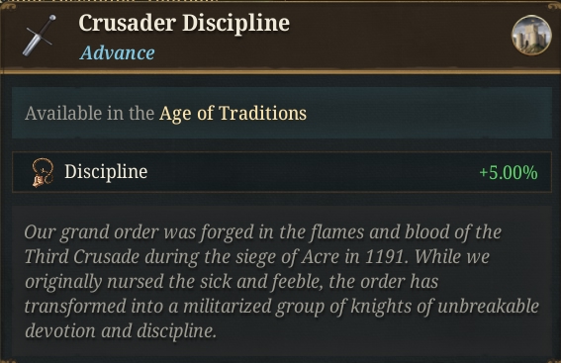Select the Discipline modifier label

106,172
